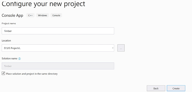192x92 pixels.
Task: Click the 'Place solution and project' label text
Action: tap(32, 74)
